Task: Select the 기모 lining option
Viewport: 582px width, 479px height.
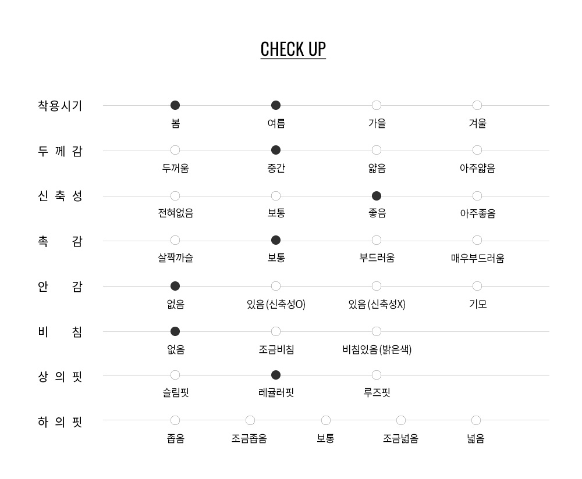Action: pos(477,286)
